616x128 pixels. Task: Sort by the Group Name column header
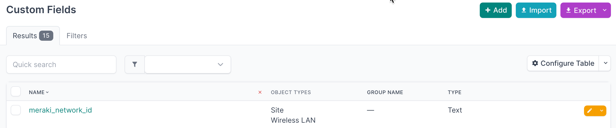pos(385,92)
